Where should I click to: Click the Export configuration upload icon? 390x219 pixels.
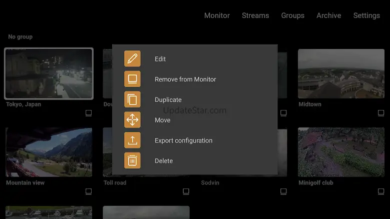coord(132,140)
